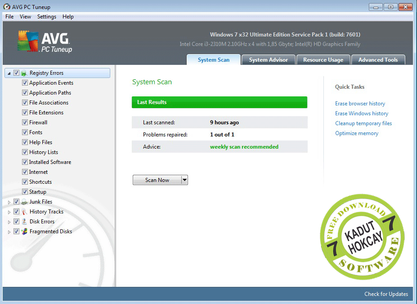Click Erase browser history link
The height and width of the screenshot is (304, 417).
point(360,103)
